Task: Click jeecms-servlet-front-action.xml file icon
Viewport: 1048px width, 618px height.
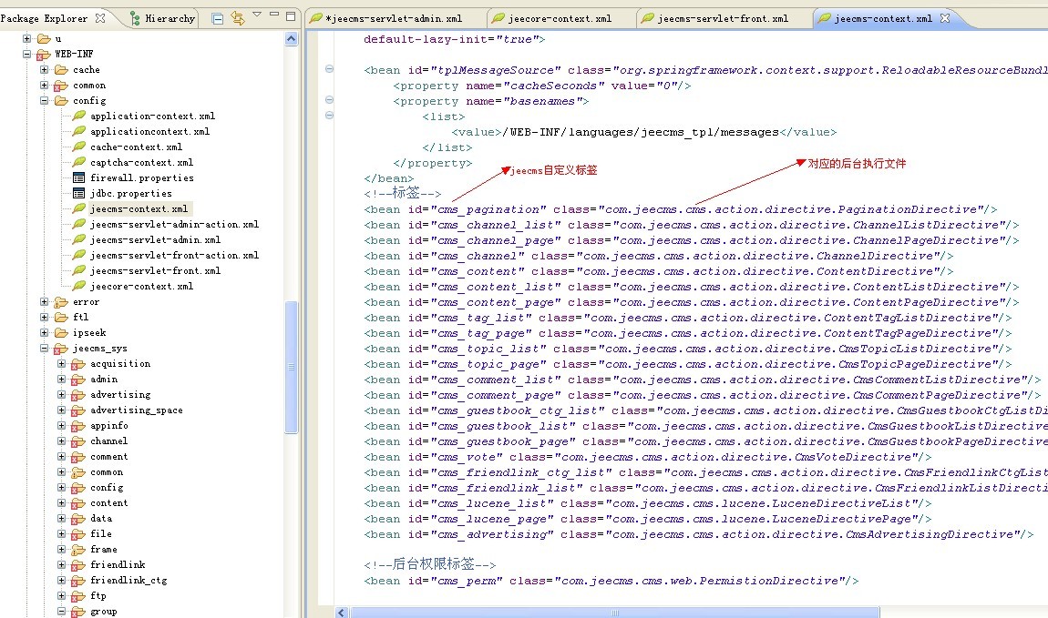Action: [x=79, y=254]
